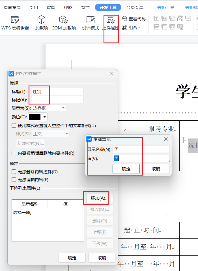The width and height of the screenshot is (198, 271).
Task: Click the 标记 tag input field
Action: click(58, 100)
